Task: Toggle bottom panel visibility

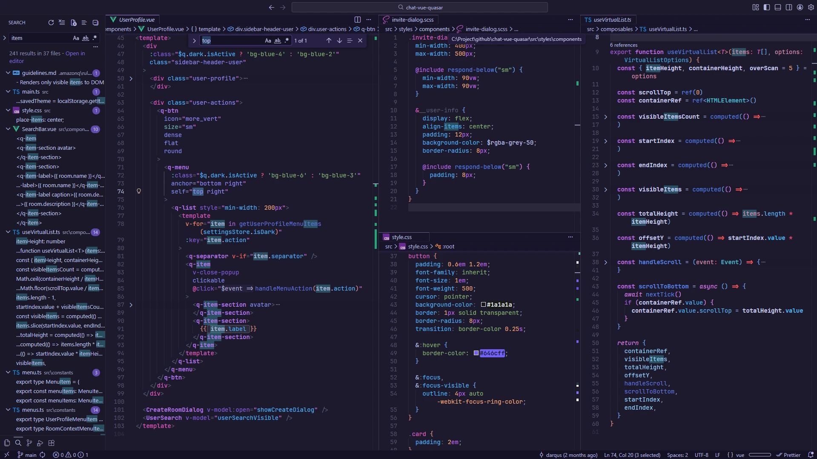Action: pos(778,7)
